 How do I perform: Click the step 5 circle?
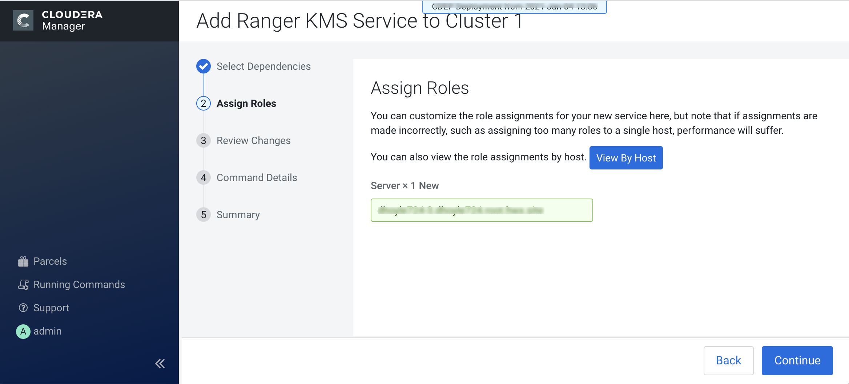(x=204, y=215)
